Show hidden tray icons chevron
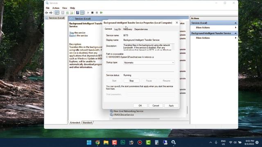The image size is (262, 147). (x=211, y=143)
